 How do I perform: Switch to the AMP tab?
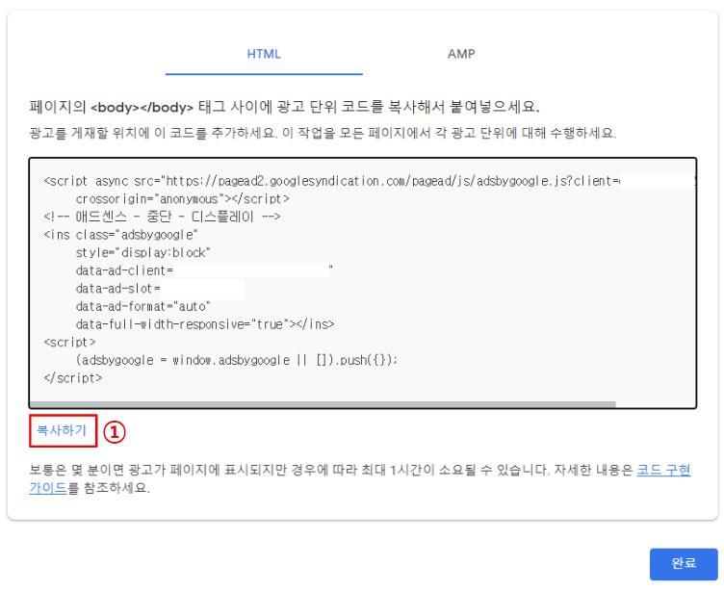click(461, 54)
